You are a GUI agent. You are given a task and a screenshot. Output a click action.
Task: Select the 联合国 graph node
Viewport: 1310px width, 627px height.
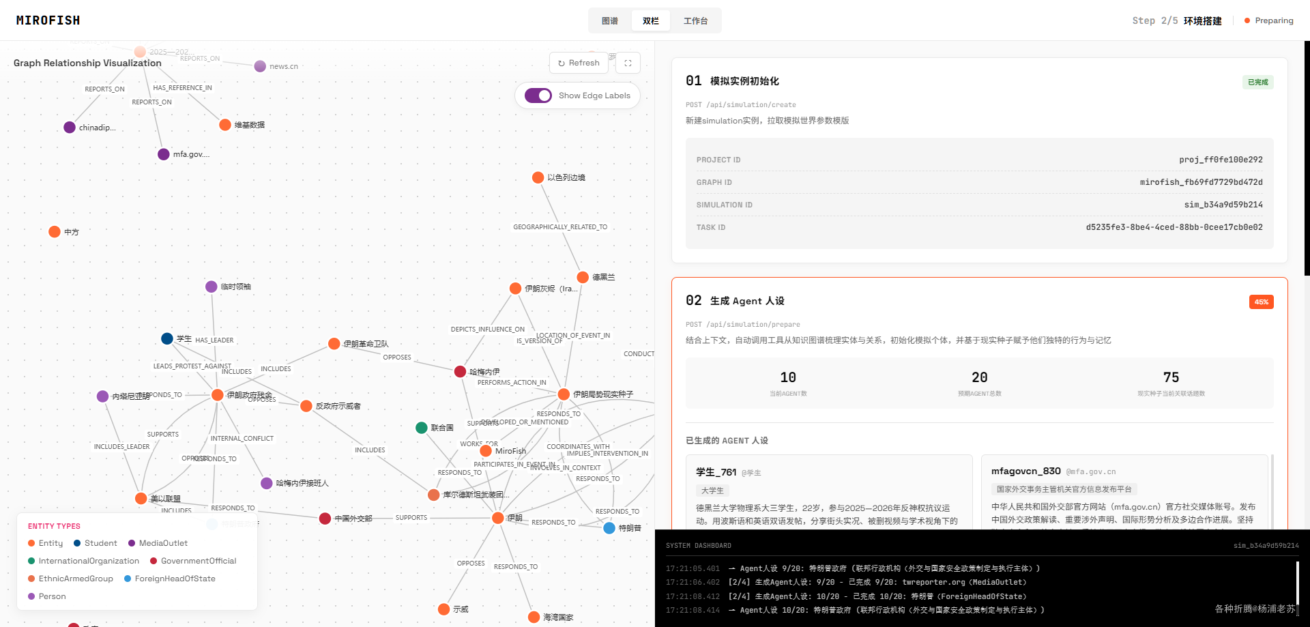pos(422,428)
